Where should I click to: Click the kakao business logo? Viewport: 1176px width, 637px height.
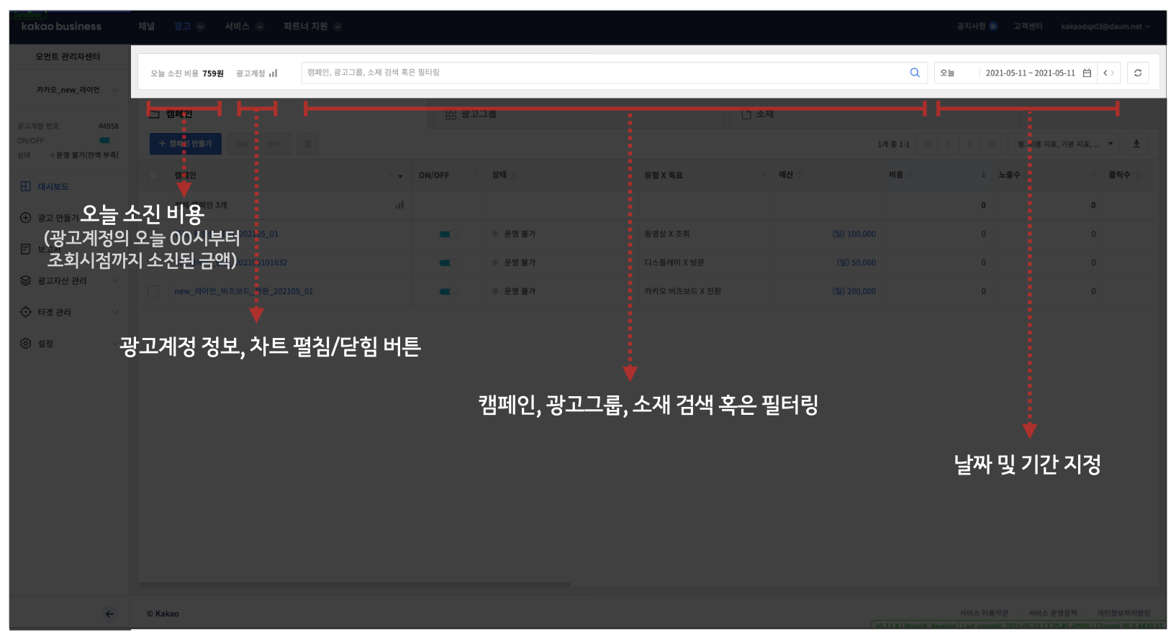61,27
